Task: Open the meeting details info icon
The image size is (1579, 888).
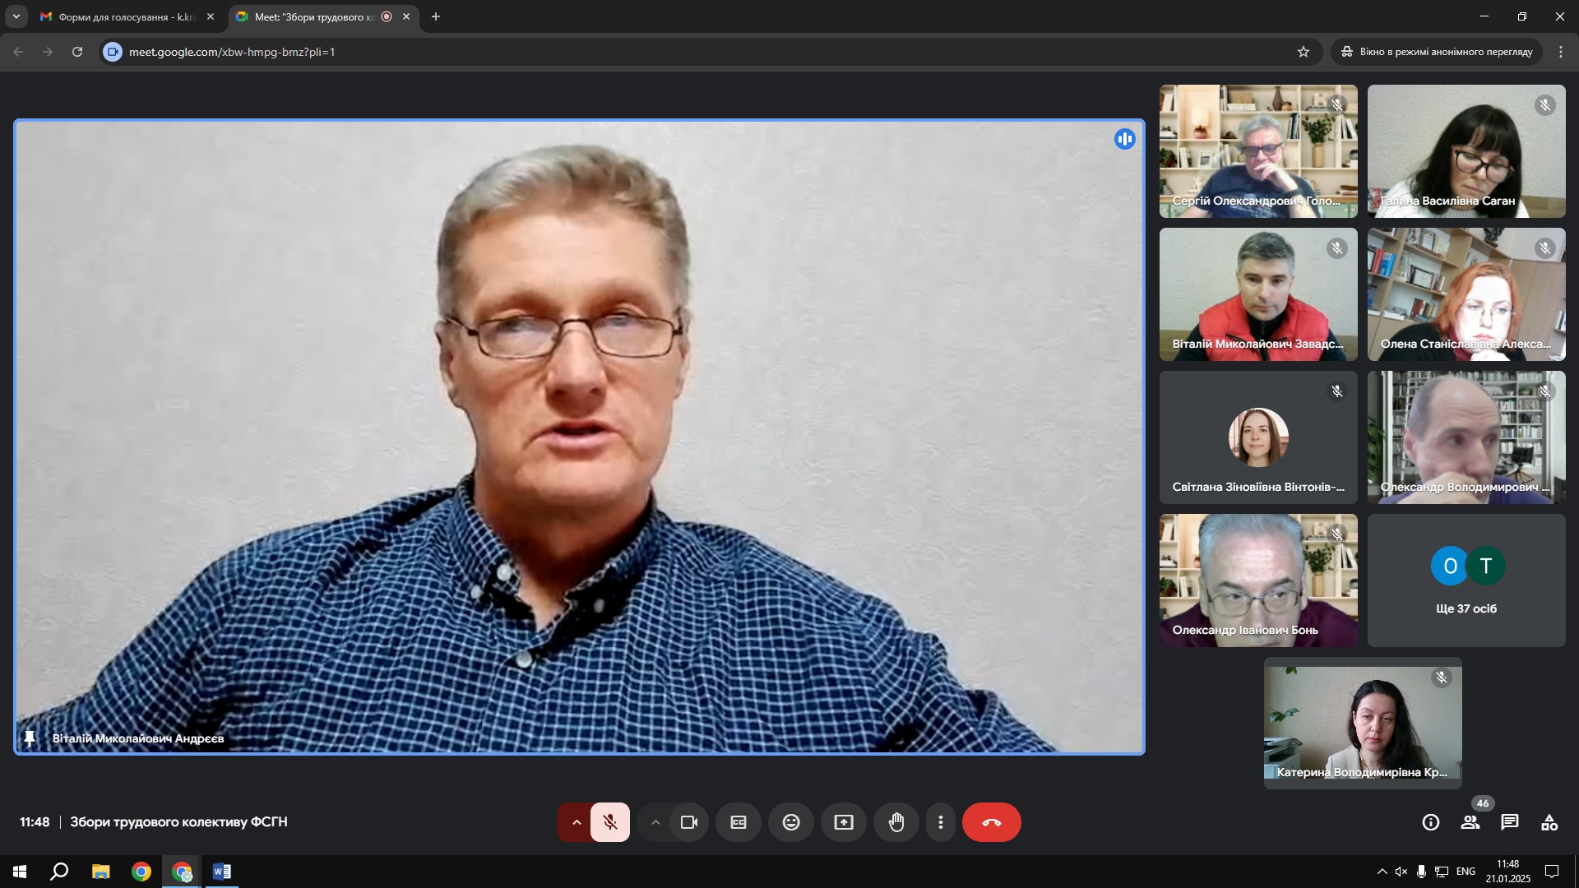Action: click(x=1431, y=822)
